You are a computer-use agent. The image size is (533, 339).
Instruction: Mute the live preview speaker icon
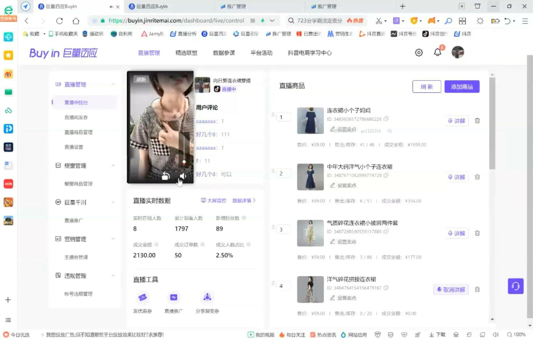pyautogui.click(x=183, y=176)
